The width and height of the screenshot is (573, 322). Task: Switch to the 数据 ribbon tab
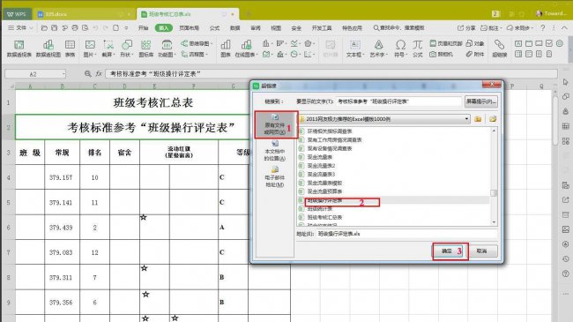[235, 28]
